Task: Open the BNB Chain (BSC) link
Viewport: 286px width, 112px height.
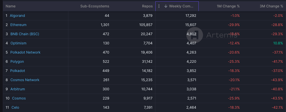Action: (x=25, y=34)
